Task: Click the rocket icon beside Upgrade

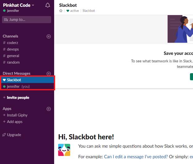Action: (x=4, y=135)
